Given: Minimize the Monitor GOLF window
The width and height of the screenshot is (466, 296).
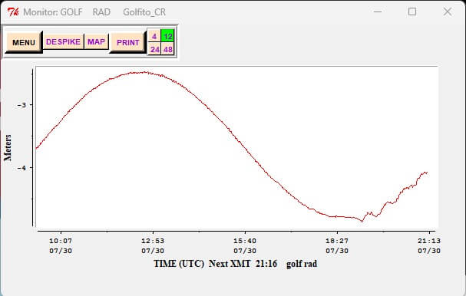Looking at the screenshot, I should click(378, 12).
